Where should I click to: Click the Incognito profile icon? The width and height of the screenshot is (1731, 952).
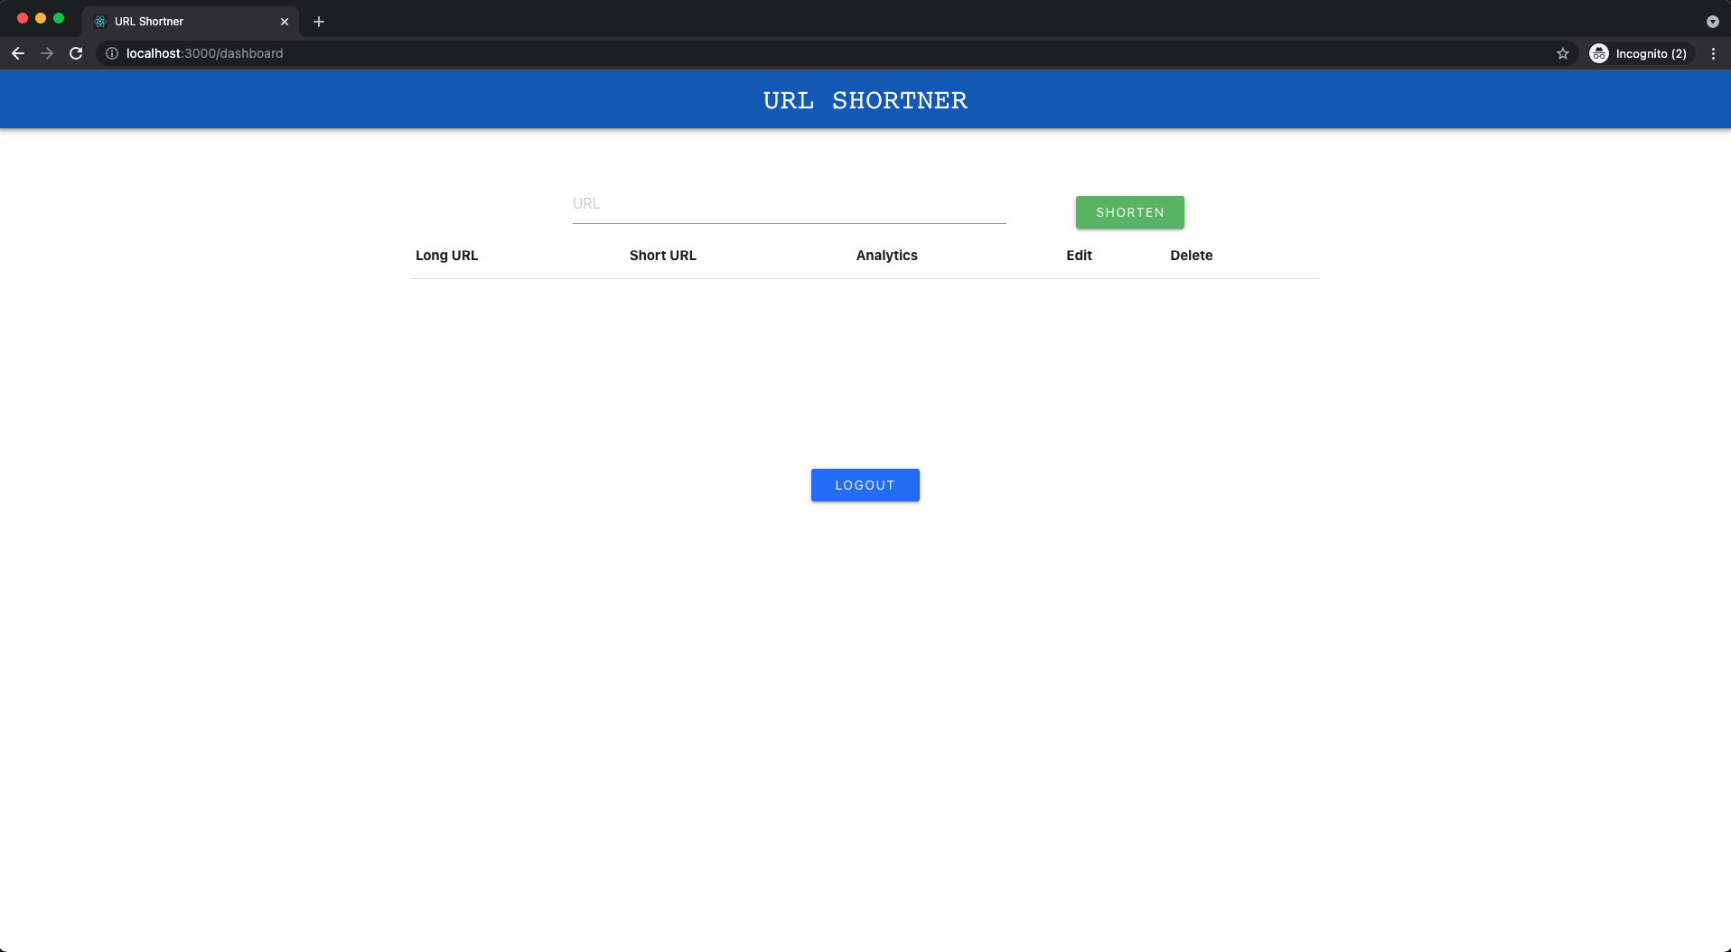1598,53
